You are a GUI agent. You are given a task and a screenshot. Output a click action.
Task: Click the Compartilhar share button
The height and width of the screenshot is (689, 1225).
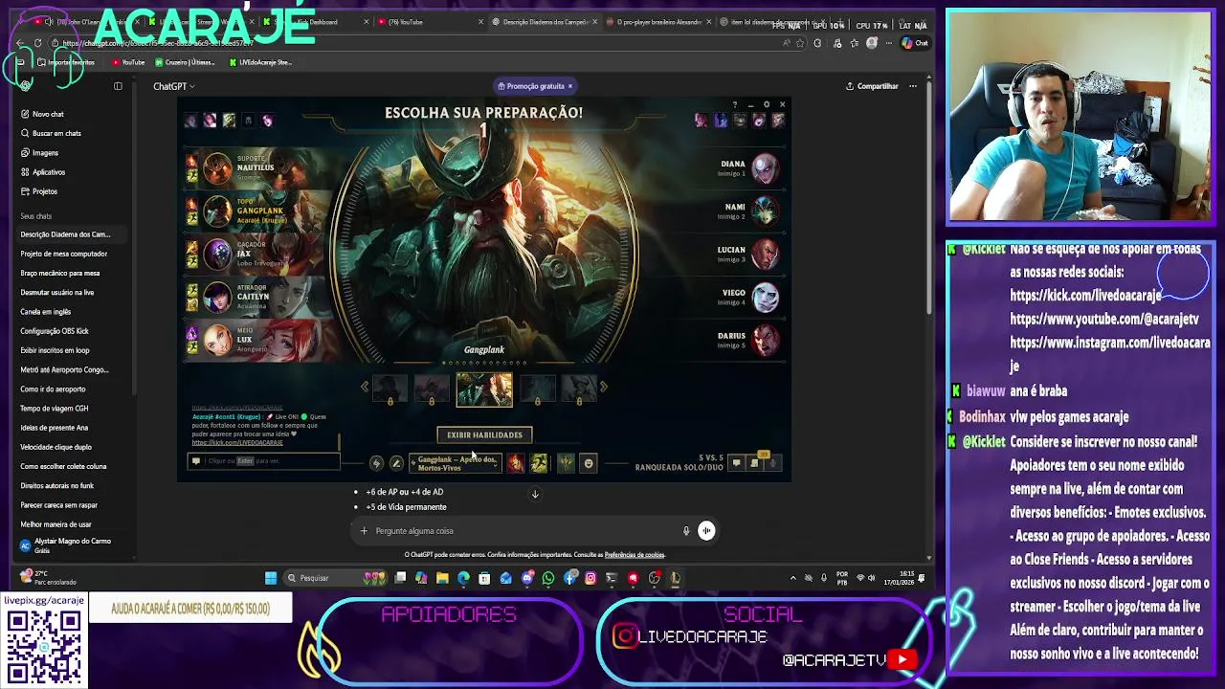click(872, 86)
